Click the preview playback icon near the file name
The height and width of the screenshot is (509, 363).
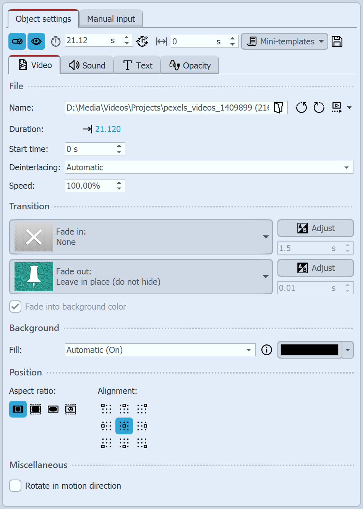pos(337,108)
